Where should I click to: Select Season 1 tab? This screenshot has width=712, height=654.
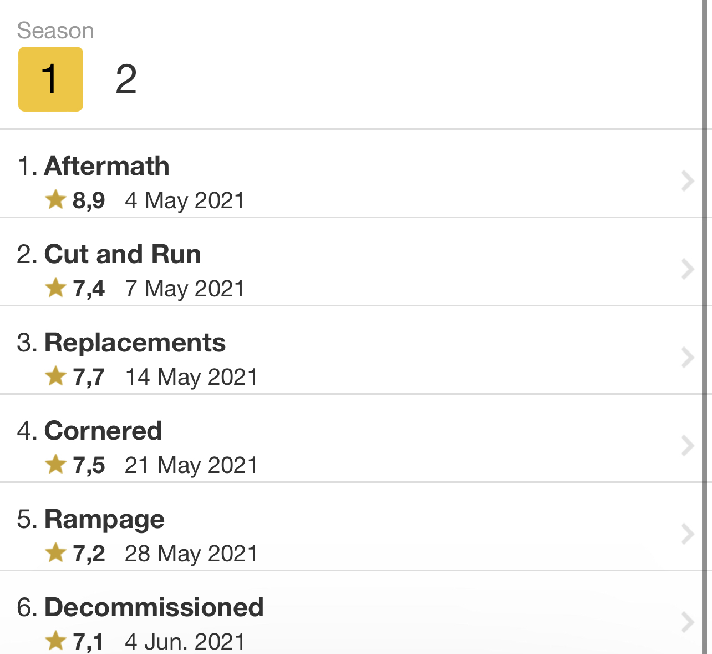(50, 79)
